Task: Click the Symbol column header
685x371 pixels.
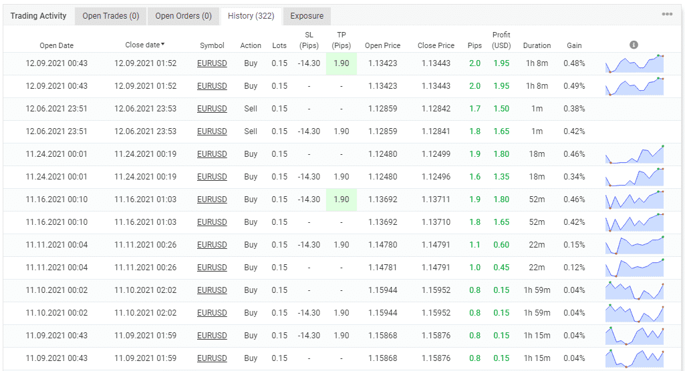Action: click(x=212, y=45)
